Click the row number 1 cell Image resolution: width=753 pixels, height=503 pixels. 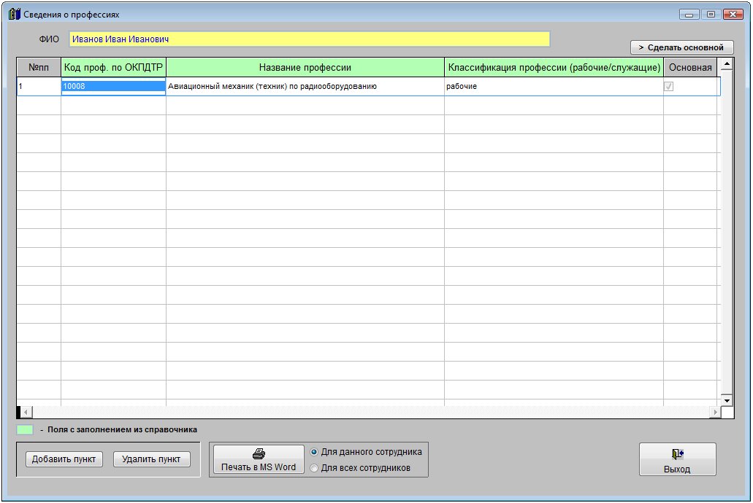point(39,86)
